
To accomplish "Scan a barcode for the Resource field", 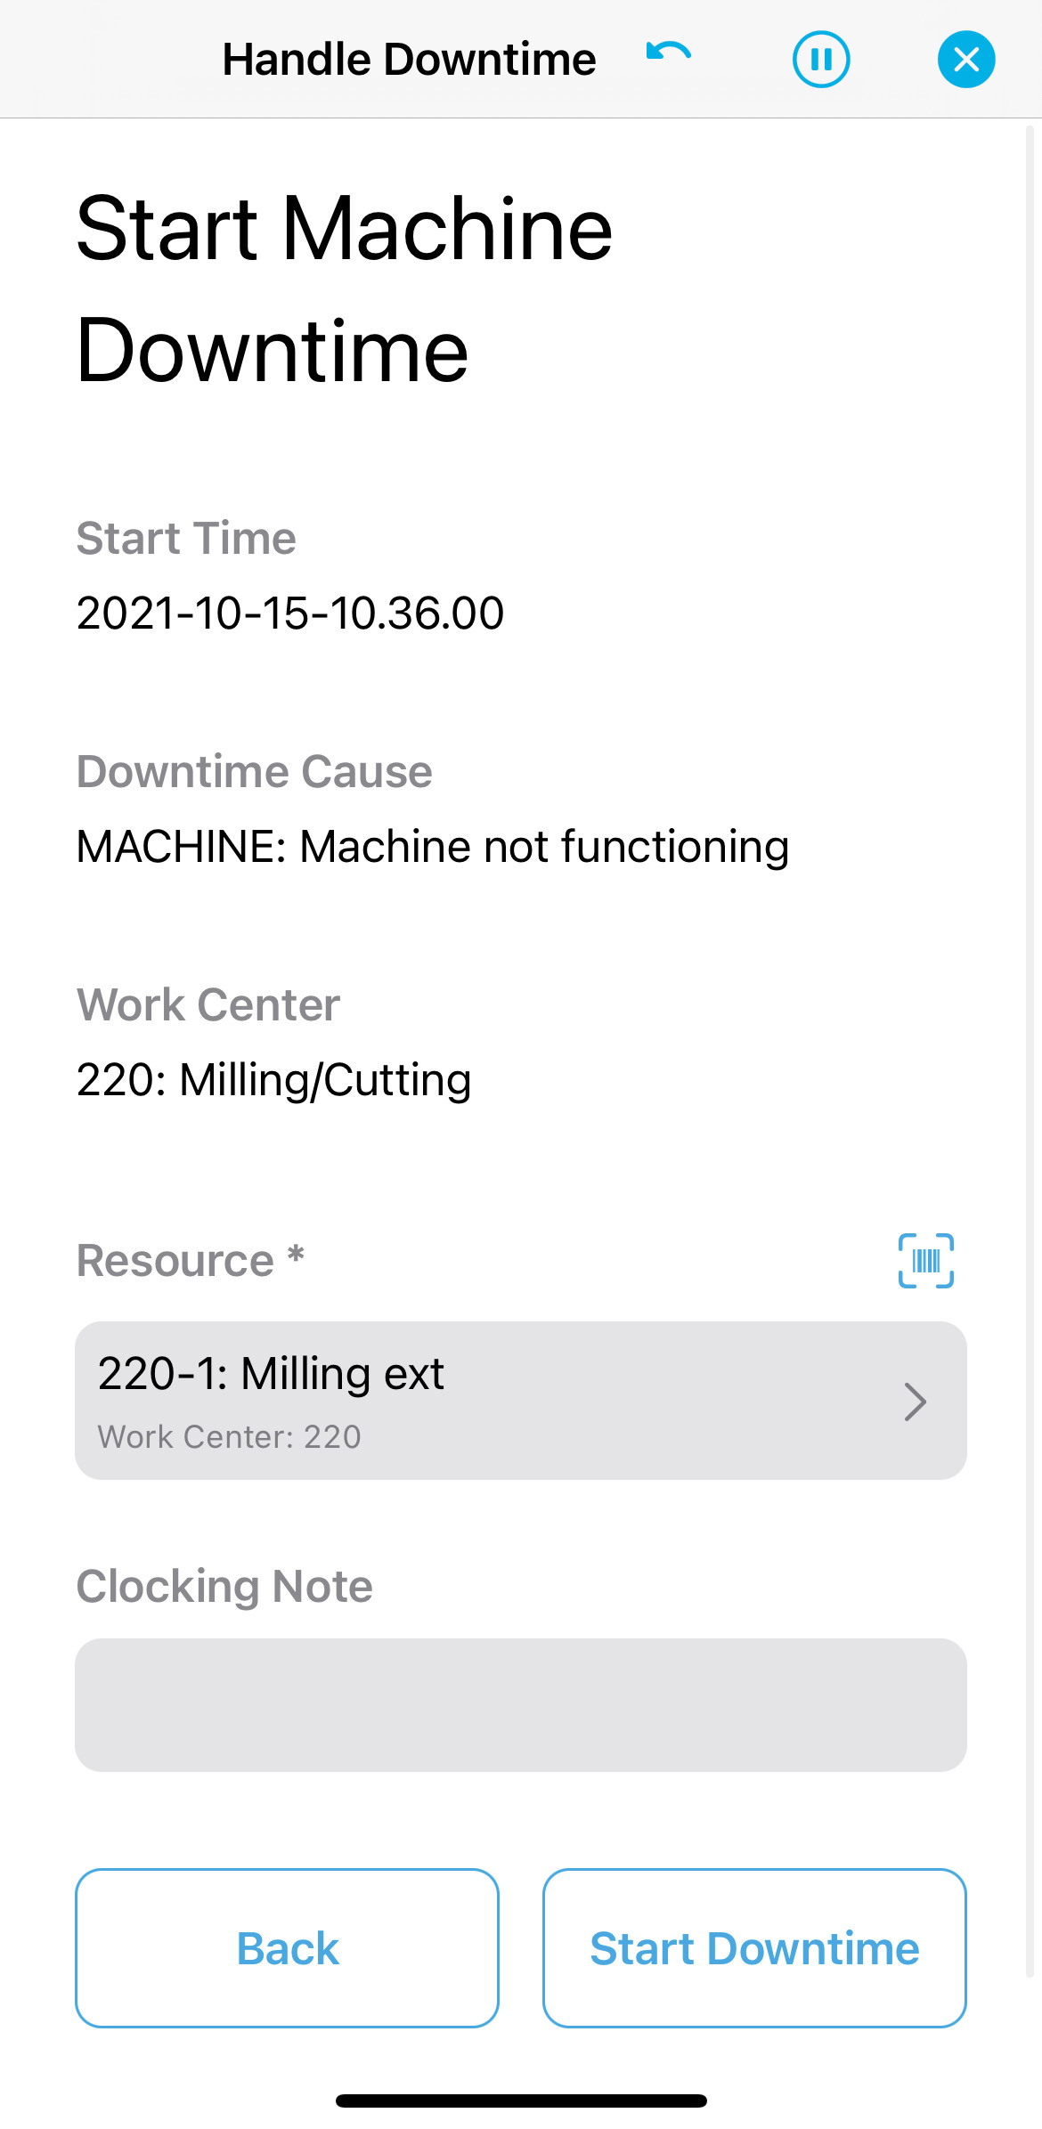I will 925,1260.
